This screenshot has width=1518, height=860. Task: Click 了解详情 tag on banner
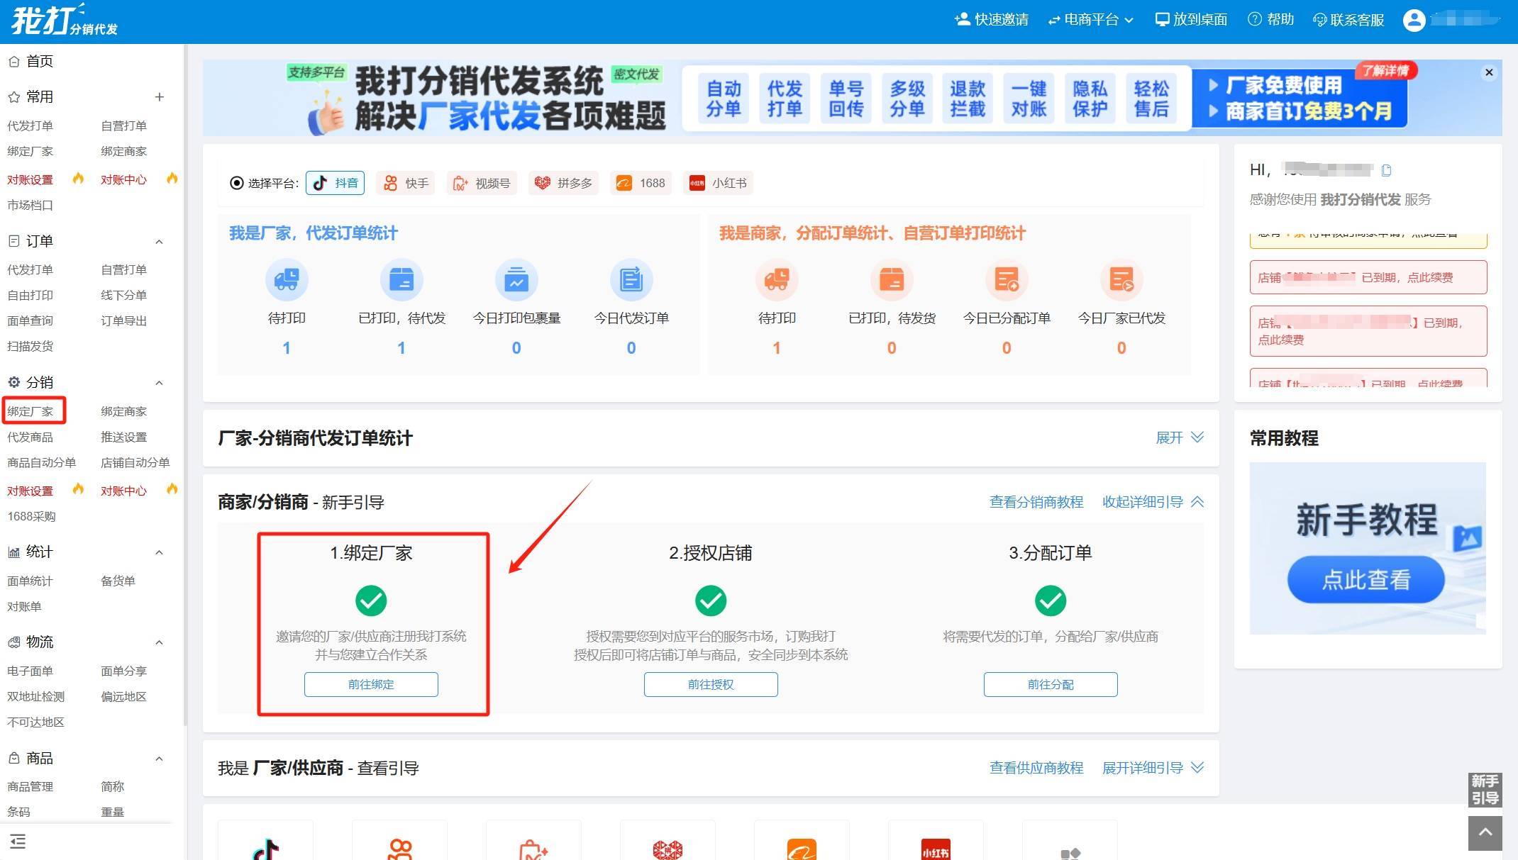tap(1386, 71)
